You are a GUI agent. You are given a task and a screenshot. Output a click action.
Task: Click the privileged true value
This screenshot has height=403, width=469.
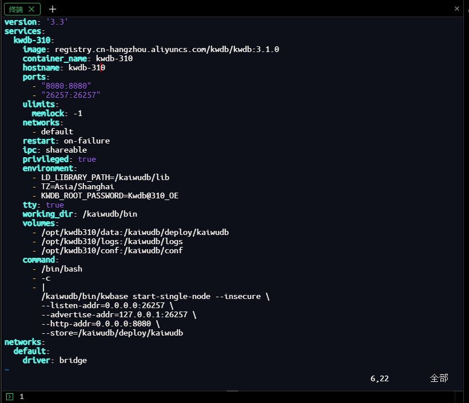pyautogui.click(x=87, y=159)
